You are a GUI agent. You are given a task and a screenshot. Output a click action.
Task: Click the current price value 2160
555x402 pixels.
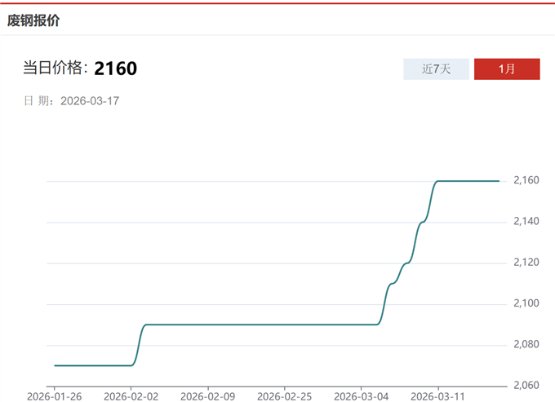[115, 68]
